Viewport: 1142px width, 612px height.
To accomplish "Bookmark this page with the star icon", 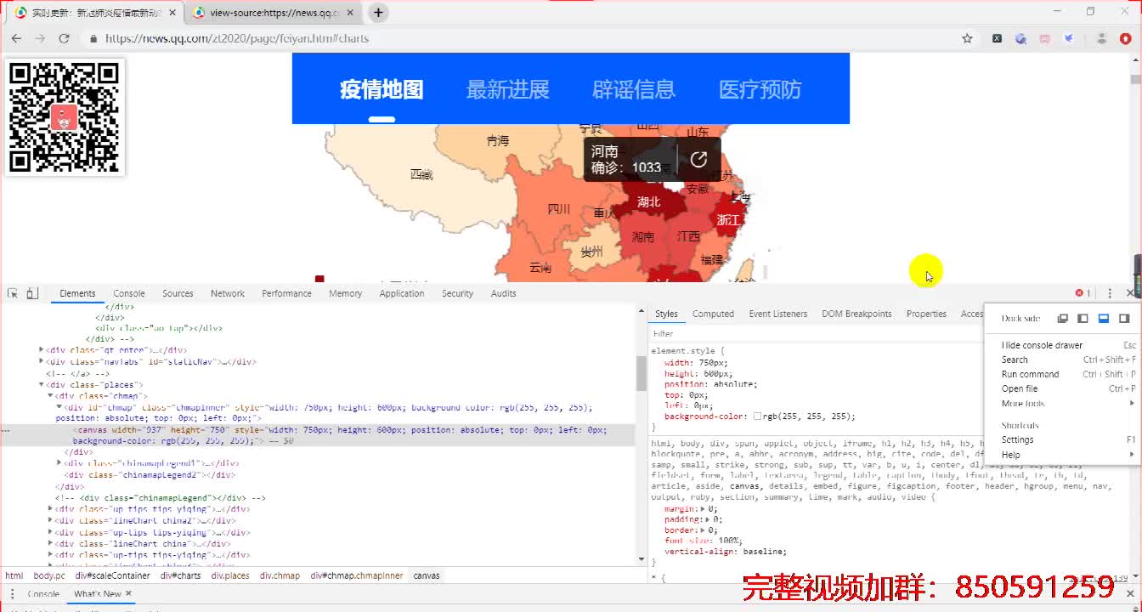I will coord(967,38).
